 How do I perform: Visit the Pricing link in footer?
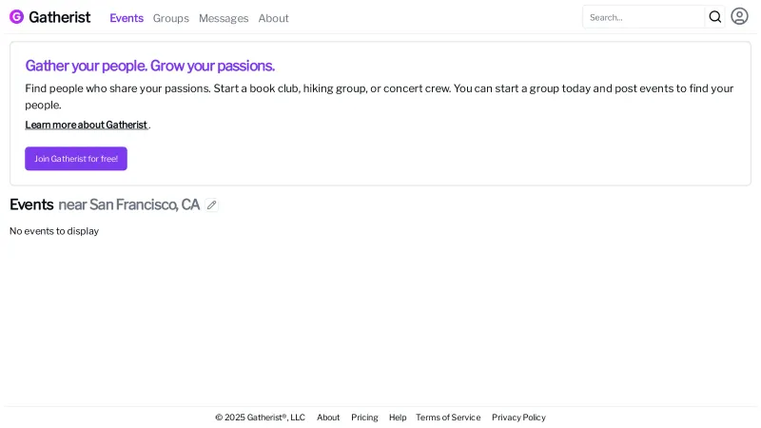point(364,418)
